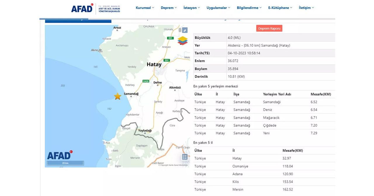Expand the Uygulamalar menu

[218, 8]
